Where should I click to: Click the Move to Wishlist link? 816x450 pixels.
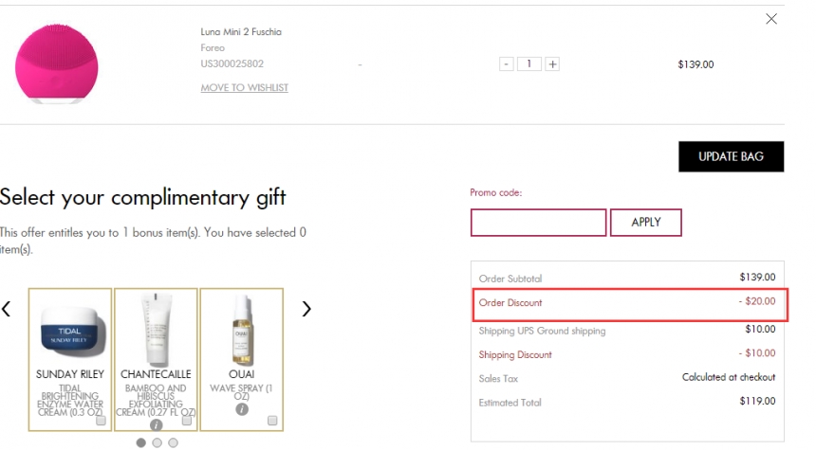(244, 88)
